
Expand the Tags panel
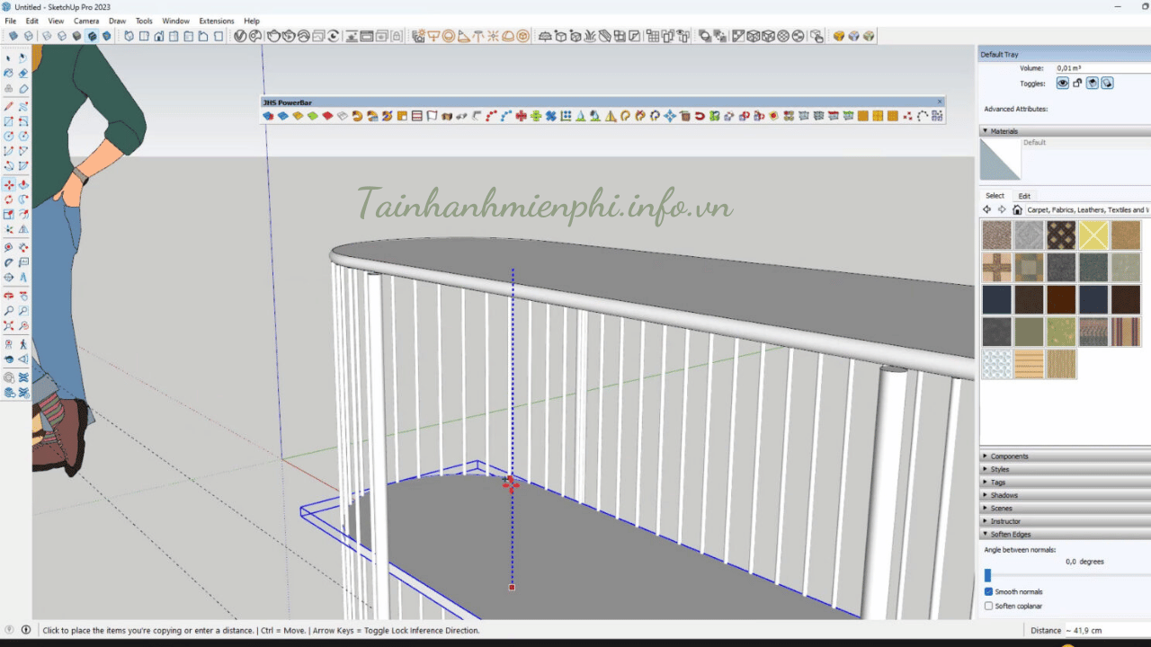tap(998, 483)
